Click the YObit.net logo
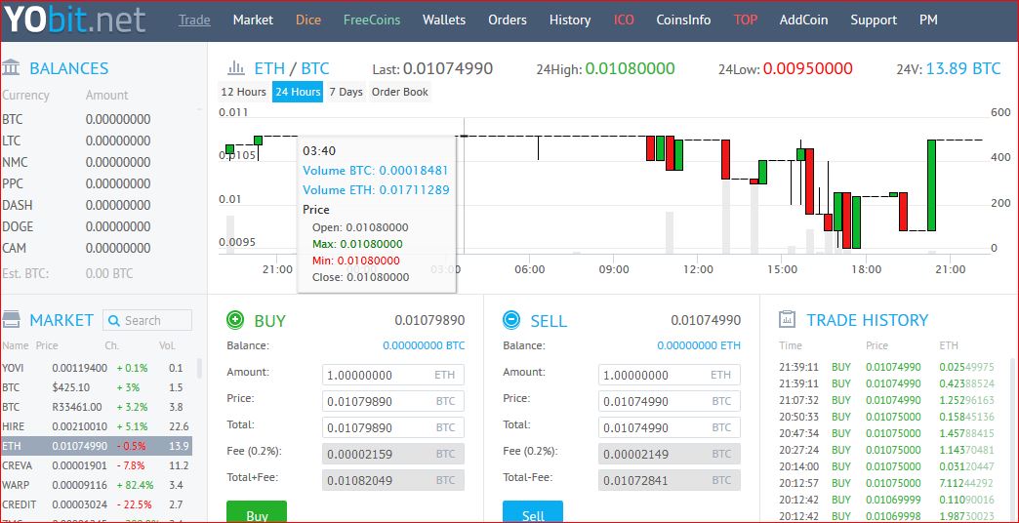This screenshot has width=1019, height=523. click(74, 20)
